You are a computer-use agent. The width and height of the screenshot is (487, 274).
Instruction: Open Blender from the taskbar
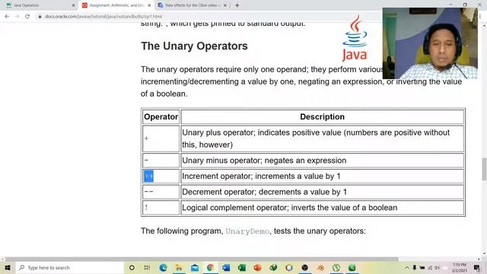320,267
